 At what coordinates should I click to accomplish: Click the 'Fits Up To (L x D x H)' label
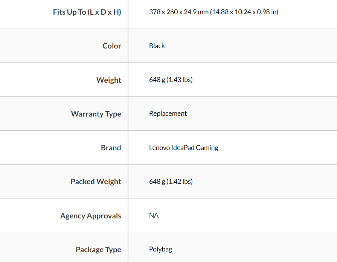click(x=87, y=12)
